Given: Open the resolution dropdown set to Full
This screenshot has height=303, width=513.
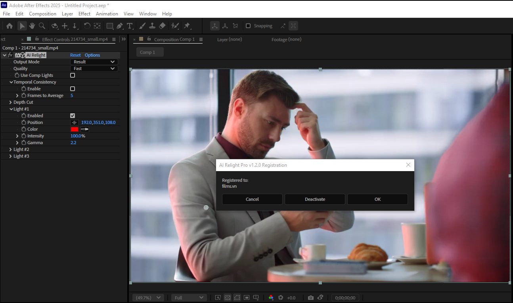Looking at the screenshot, I should coord(189,297).
